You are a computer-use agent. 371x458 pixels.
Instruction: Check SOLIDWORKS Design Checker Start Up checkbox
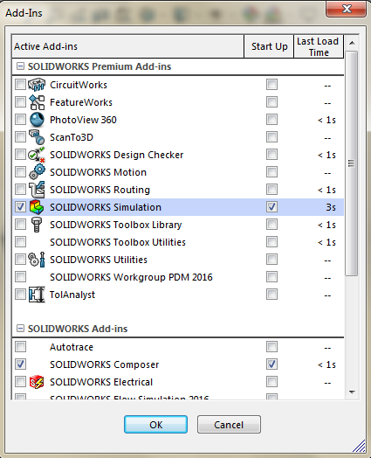[x=271, y=154]
